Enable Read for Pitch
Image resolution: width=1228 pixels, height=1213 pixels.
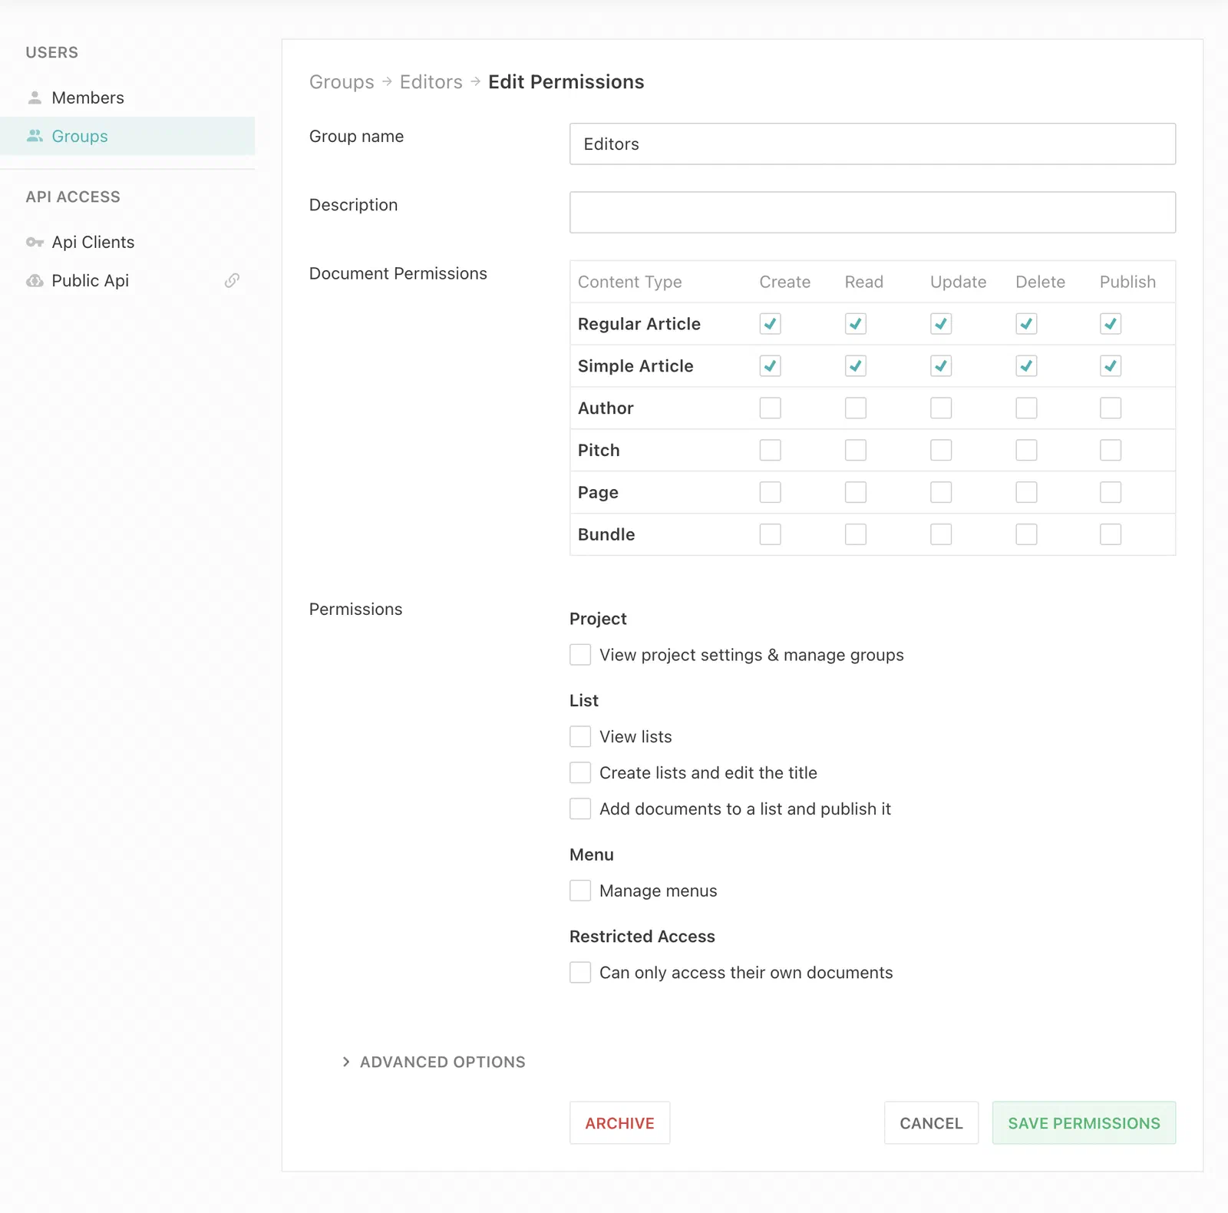856,450
